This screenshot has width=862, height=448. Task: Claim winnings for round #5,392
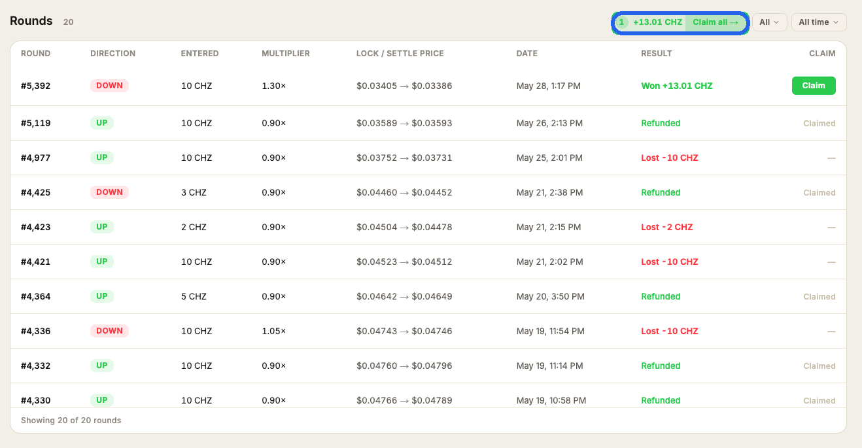[814, 86]
